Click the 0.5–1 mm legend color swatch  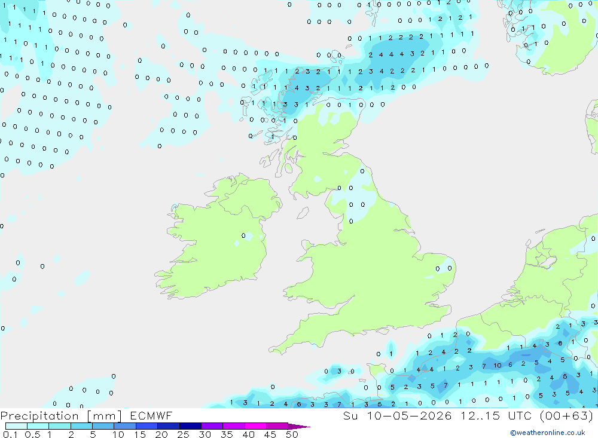(38, 426)
